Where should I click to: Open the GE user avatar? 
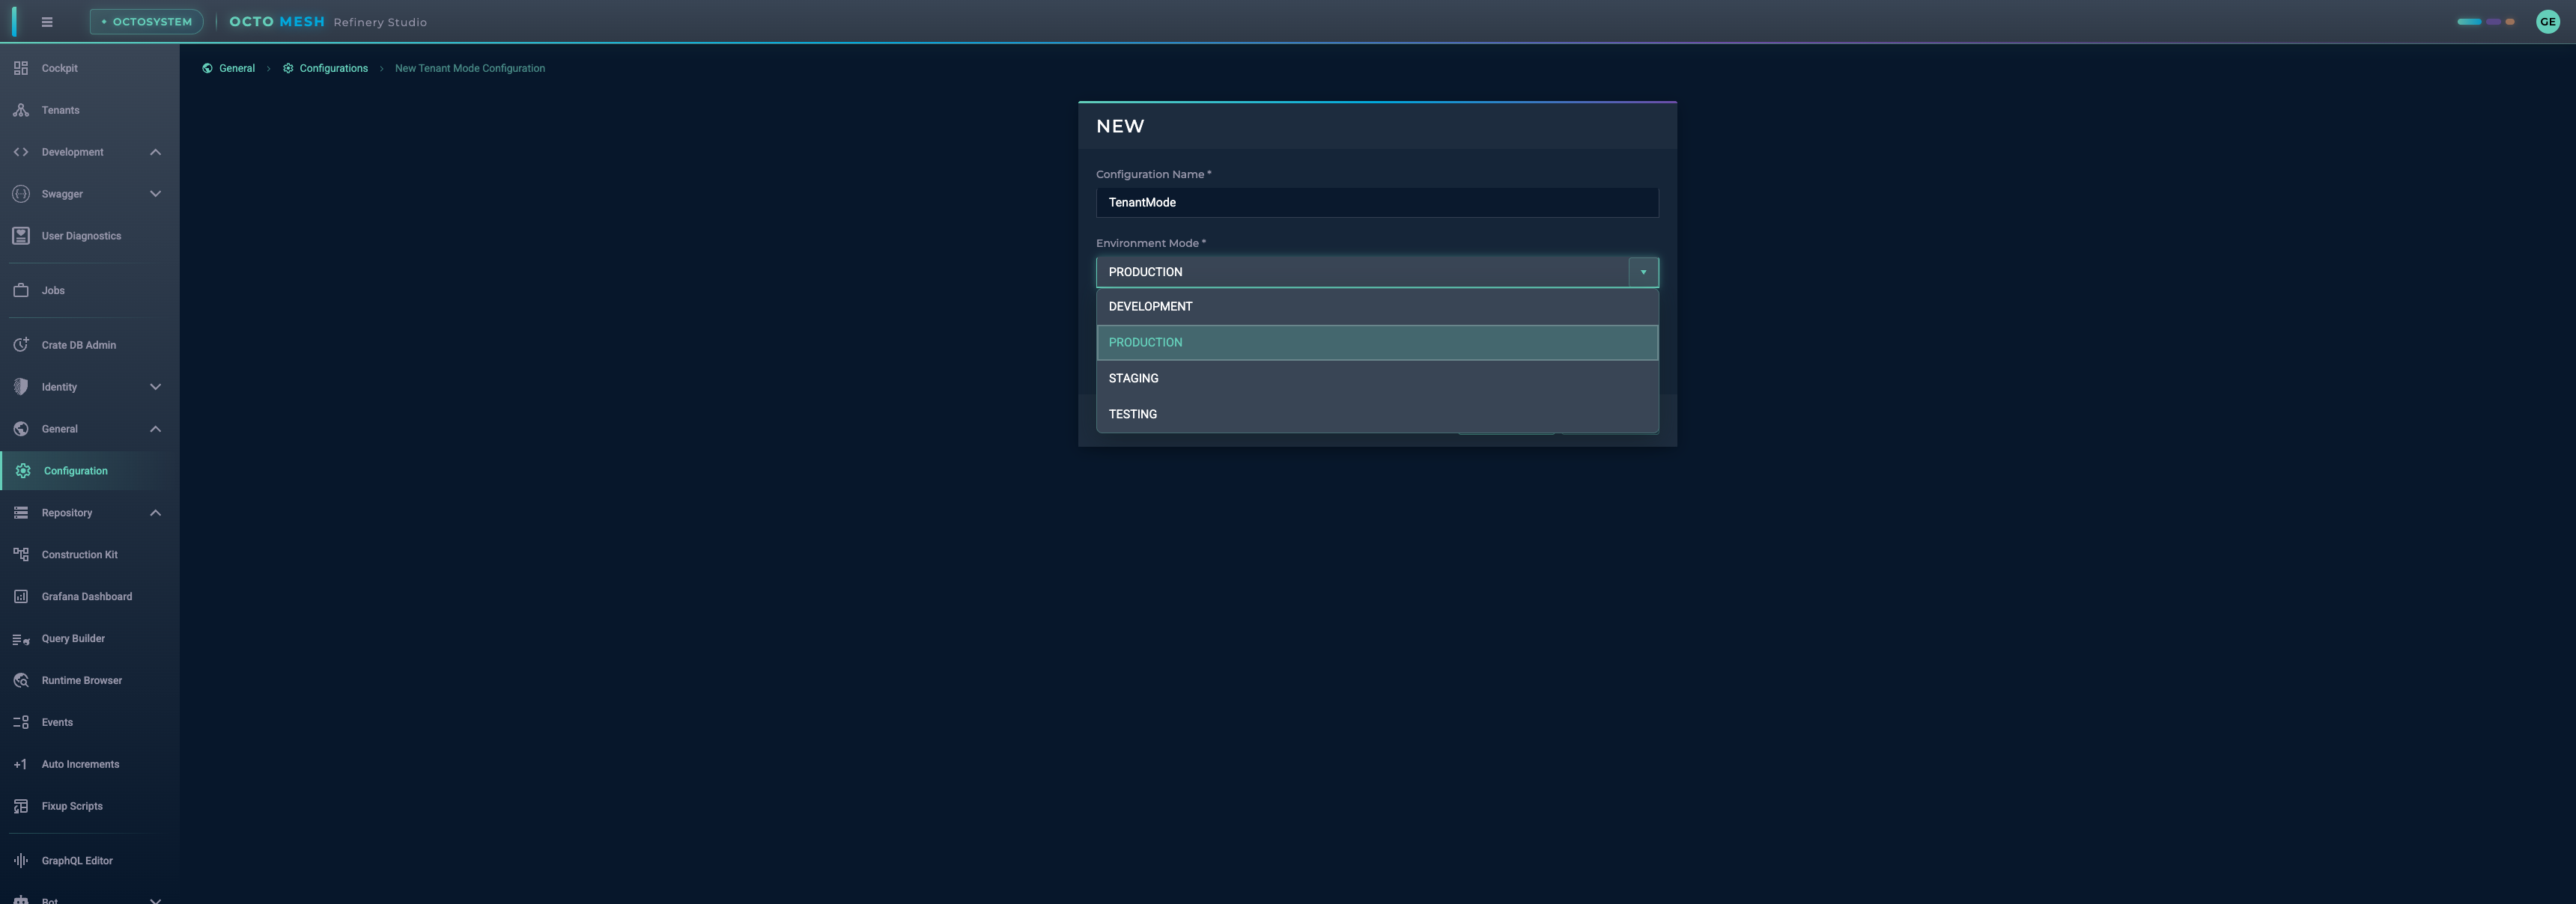[x=2547, y=21]
